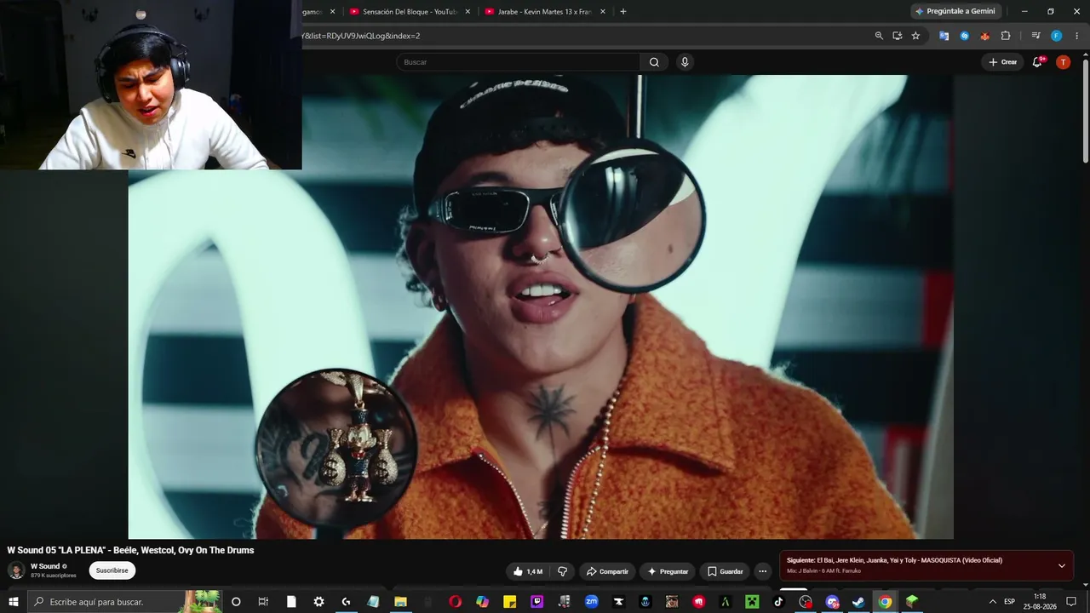
Task: Save the video with Guardar
Action: pos(725,571)
